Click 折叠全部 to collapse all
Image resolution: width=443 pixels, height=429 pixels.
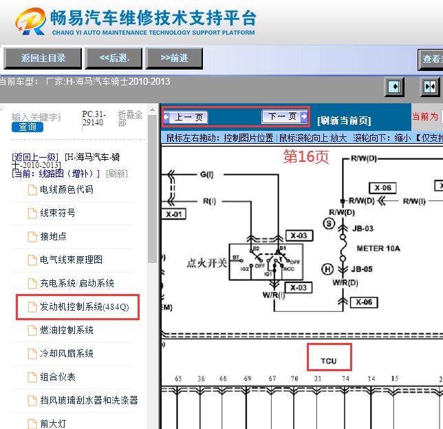pyautogui.click(x=130, y=118)
